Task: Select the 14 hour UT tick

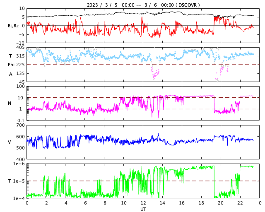Action: (x=162, y=203)
